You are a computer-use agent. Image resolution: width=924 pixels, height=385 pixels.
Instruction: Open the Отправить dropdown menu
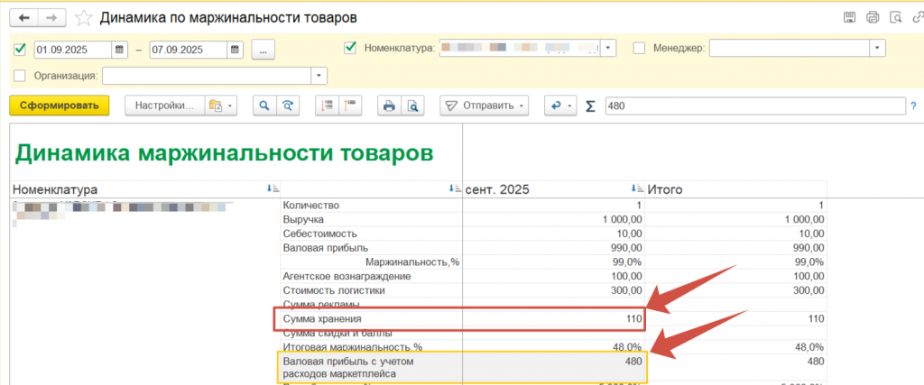(485, 105)
